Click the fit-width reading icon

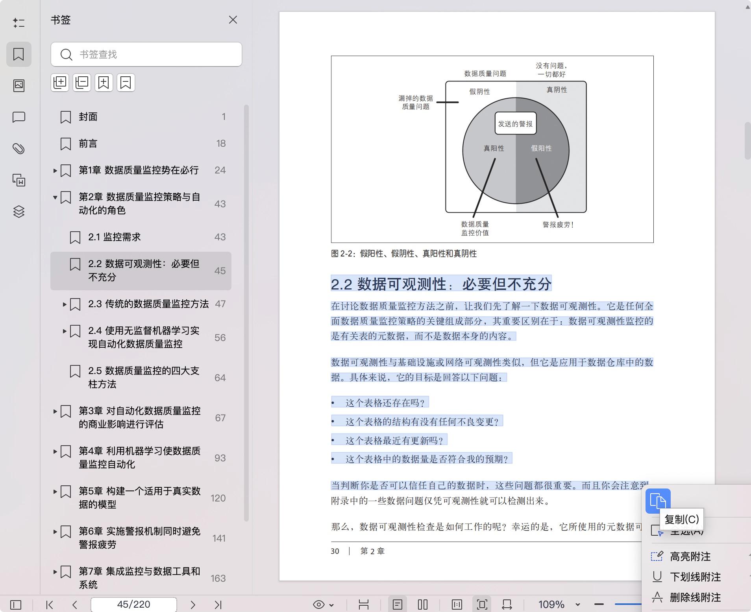364,605
